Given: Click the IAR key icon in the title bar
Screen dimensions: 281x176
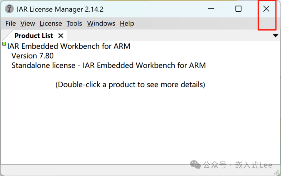Looking at the screenshot, I should [9, 9].
